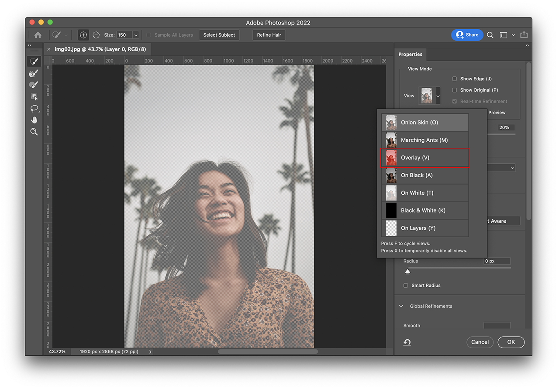Select the Quick Selection tool
The image size is (559, 389).
tap(34, 62)
